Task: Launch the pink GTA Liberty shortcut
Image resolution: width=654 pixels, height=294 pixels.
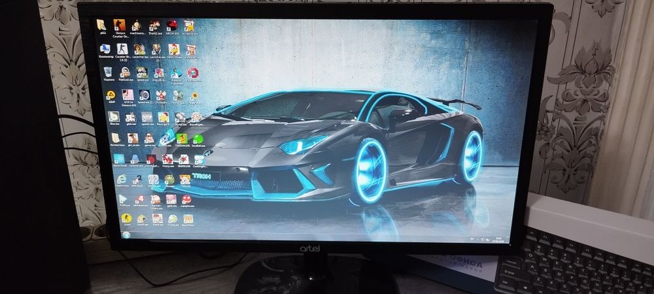Action: [128, 95]
